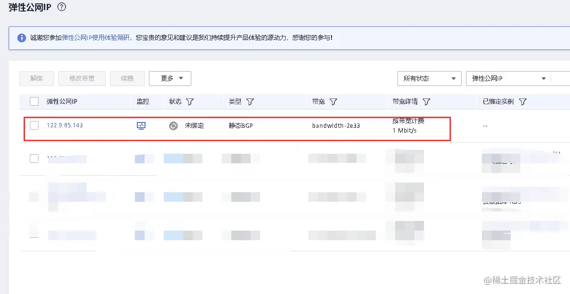Open the IP address 122.9.85.143
The height and width of the screenshot is (294, 570).
pos(65,125)
